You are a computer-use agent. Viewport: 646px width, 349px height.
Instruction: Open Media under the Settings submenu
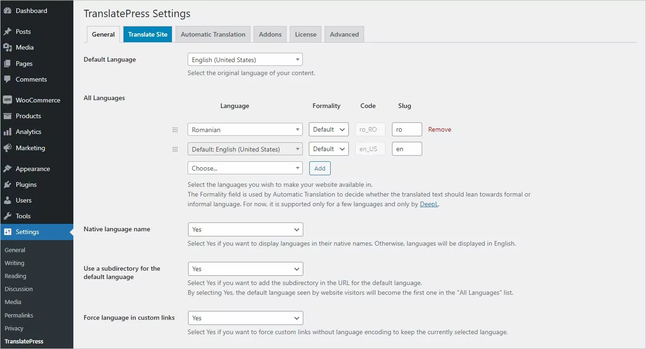pyautogui.click(x=13, y=302)
